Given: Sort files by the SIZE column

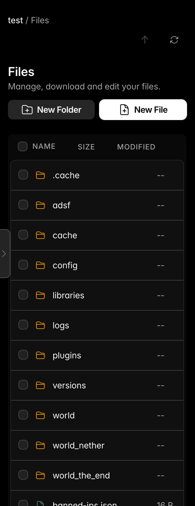Looking at the screenshot, I should (86, 147).
